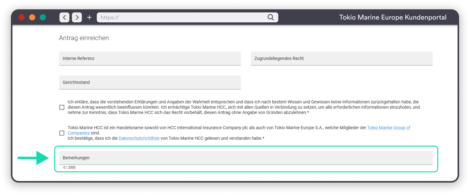
Task: Open a new tab with the plus icon
Action: pyautogui.click(x=89, y=17)
